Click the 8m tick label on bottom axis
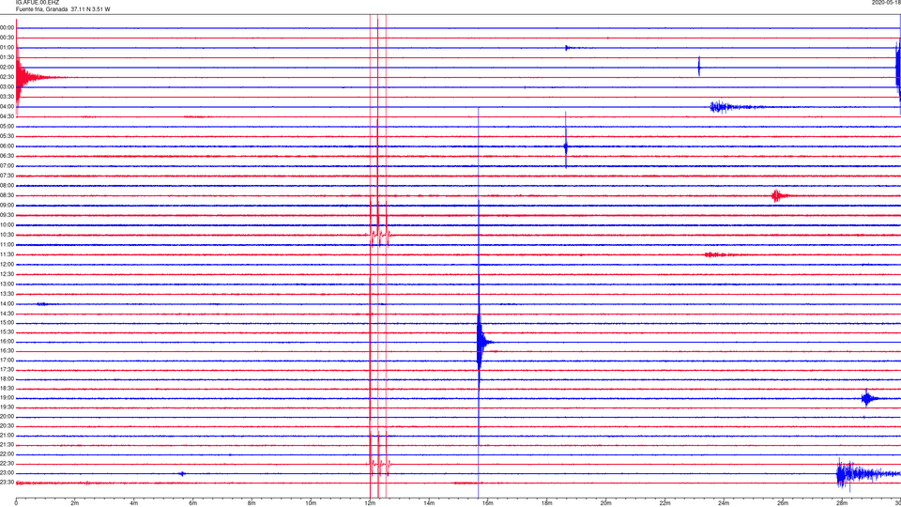 tap(252, 503)
